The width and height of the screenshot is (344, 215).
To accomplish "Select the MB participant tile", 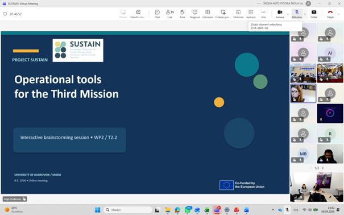I will [303, 154].
